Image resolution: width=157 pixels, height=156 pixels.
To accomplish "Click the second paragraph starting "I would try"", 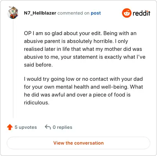I will click(84, 91).
